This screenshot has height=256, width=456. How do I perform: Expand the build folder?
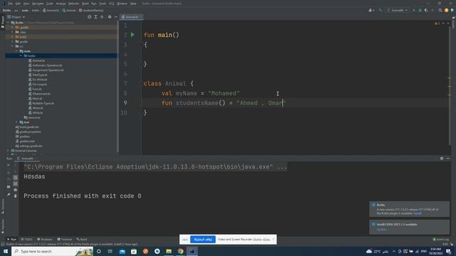pyautogui.click(x=13, y=37)
